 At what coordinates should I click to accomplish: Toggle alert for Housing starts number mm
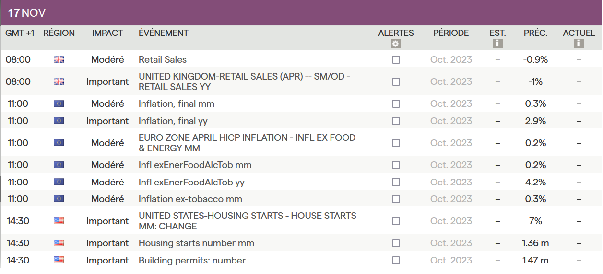point(396,243)
